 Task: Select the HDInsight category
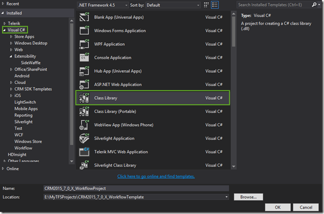pos(17,155)
